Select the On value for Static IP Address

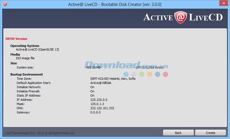pos(92,96)
